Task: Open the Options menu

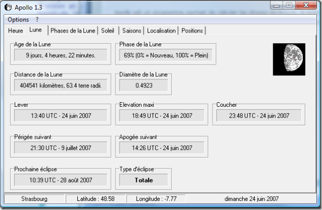Action: [18, 19]
